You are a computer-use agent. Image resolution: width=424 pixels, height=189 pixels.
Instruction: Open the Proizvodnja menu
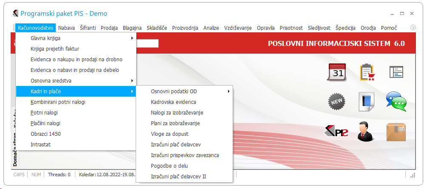point(185,28)
